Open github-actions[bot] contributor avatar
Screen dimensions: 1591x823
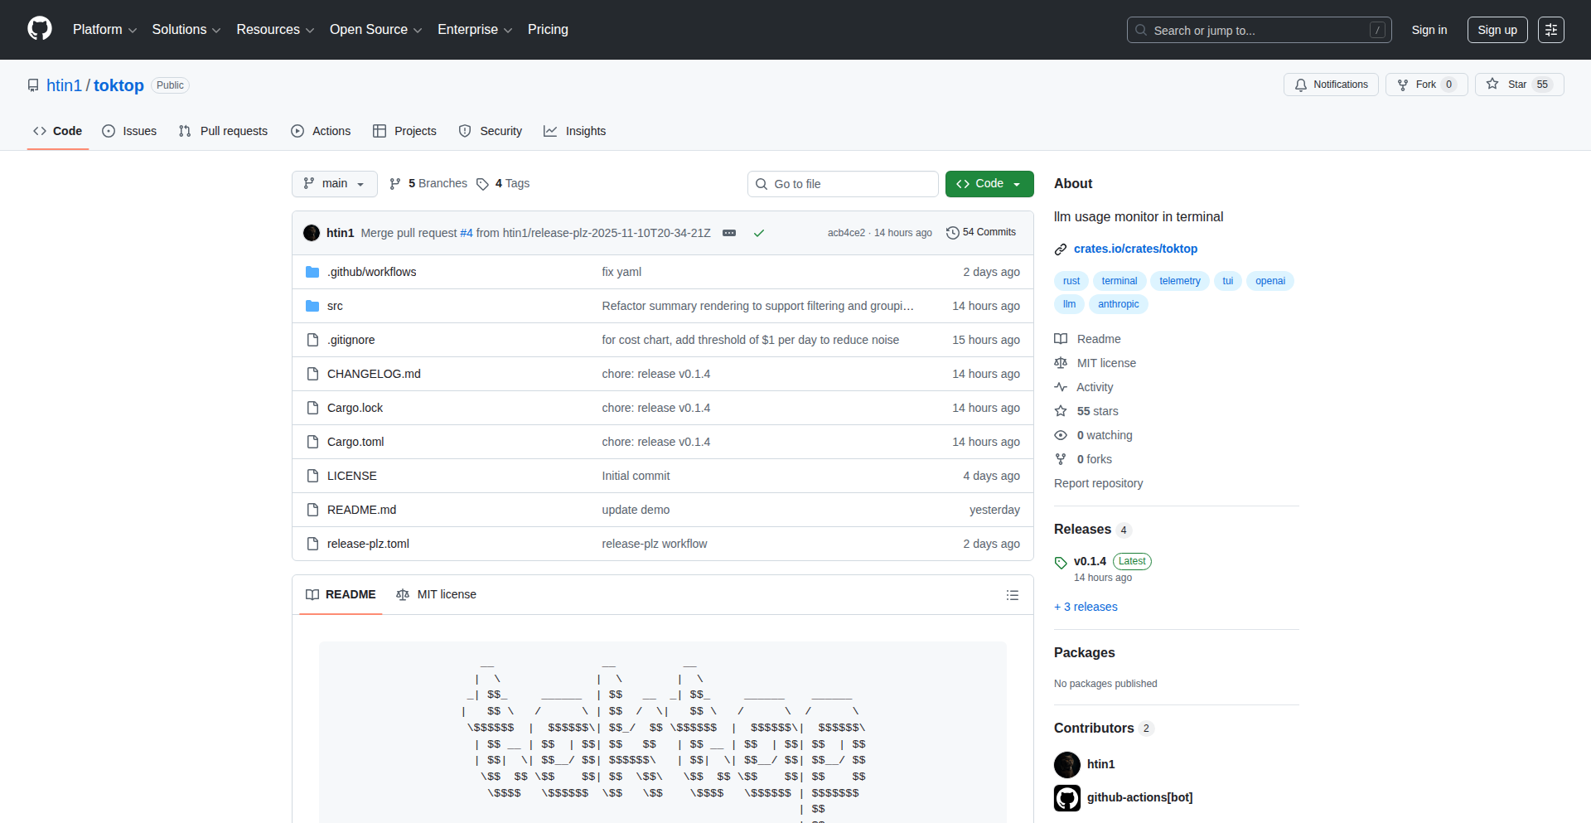click(x=1067, y=797)
